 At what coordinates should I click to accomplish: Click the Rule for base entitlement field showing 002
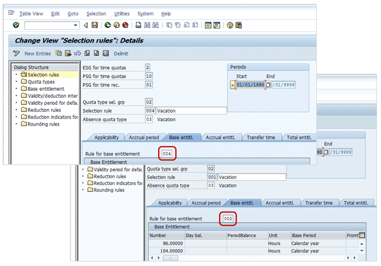point(228,218)
